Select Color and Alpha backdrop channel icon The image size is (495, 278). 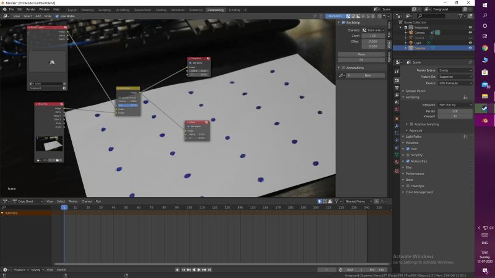(x=348, y=16)
